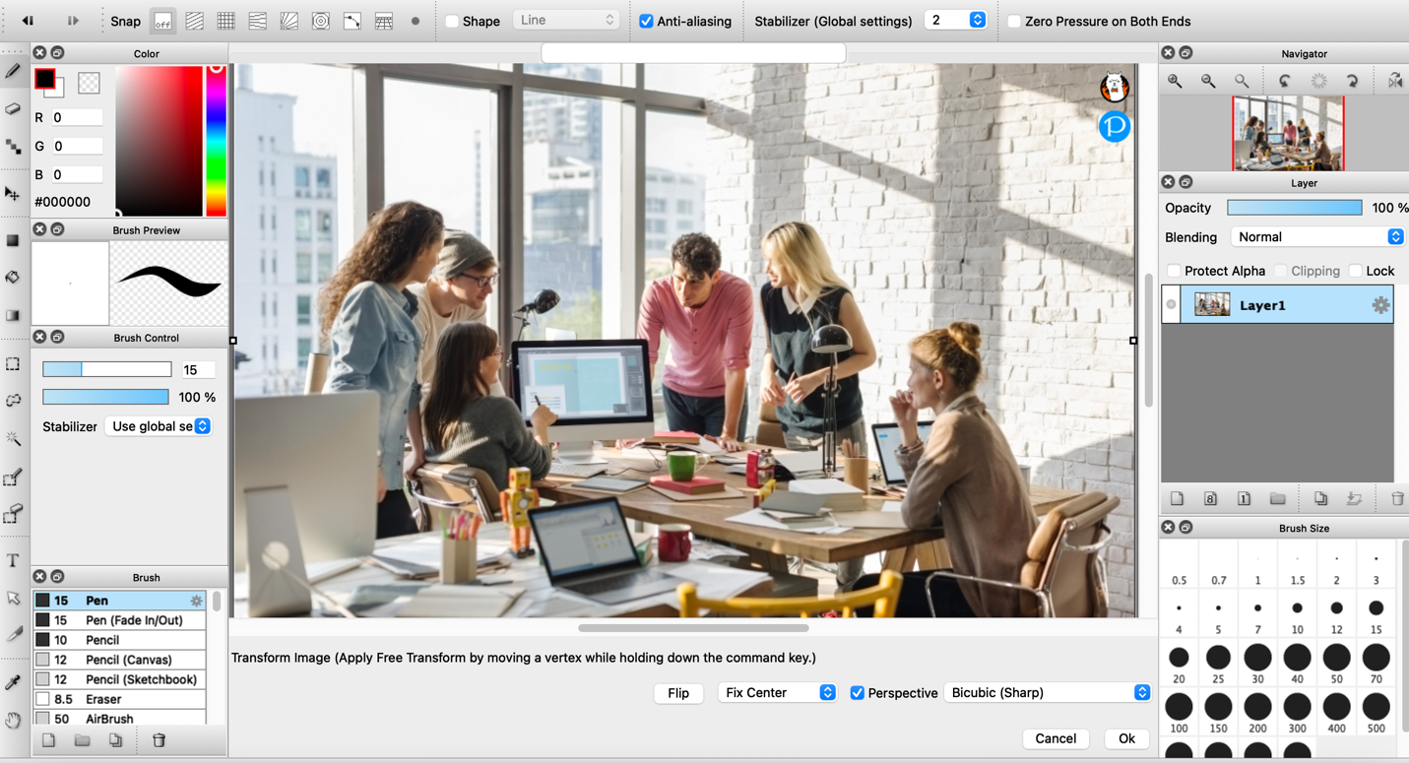Cancel the transform
The width and height of the screenshot is (1409, 763).
(x=1056, y=738)
